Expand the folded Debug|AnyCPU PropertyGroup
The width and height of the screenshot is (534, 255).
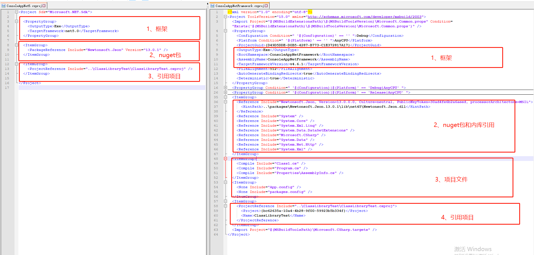click(x=225, y=88)
